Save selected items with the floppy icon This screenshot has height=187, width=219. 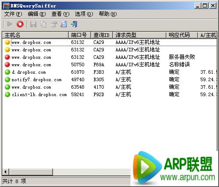[x=33, y=24]
